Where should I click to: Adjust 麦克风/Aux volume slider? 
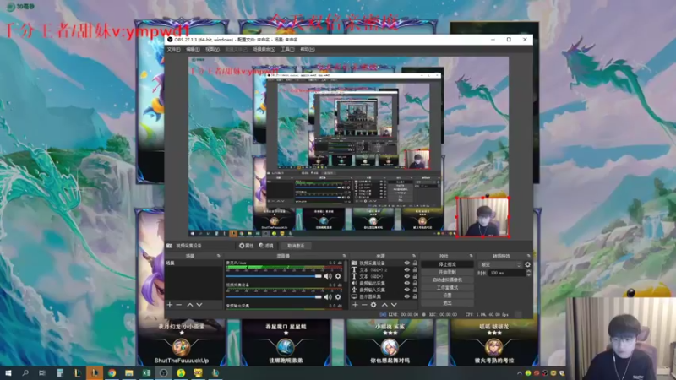[x=273, y=276]
